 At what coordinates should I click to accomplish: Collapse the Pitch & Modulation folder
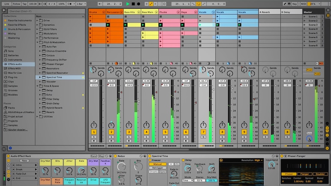click(x=37, y=42)
